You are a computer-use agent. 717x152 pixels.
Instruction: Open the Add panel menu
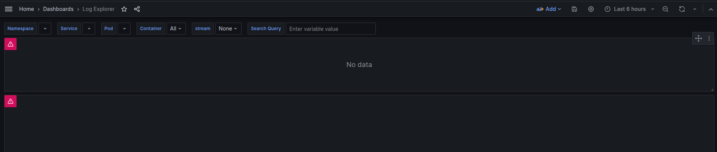point(549,9)
